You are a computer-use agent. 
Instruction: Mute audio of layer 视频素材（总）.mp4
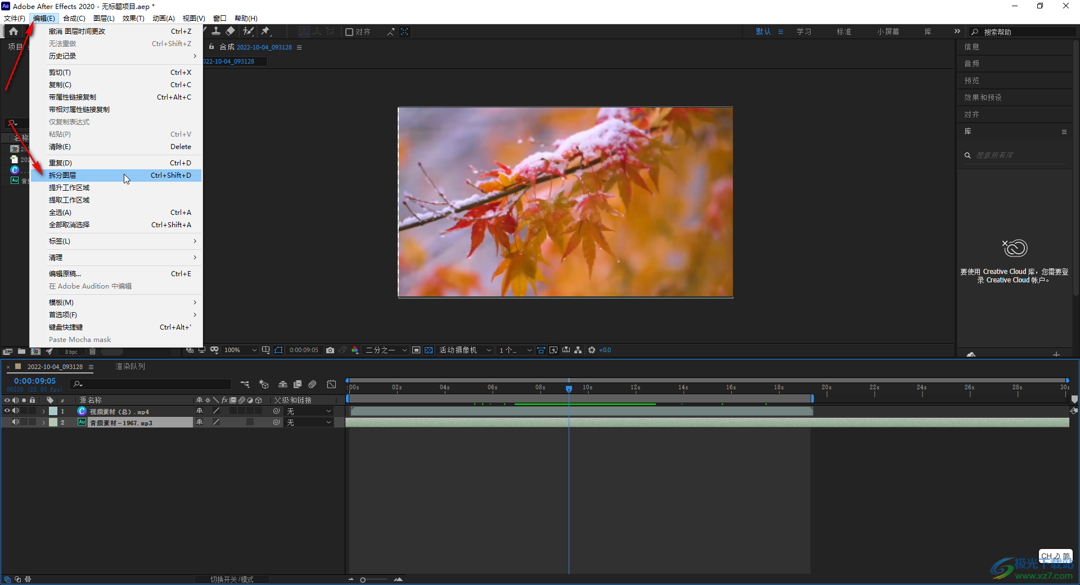16,411
